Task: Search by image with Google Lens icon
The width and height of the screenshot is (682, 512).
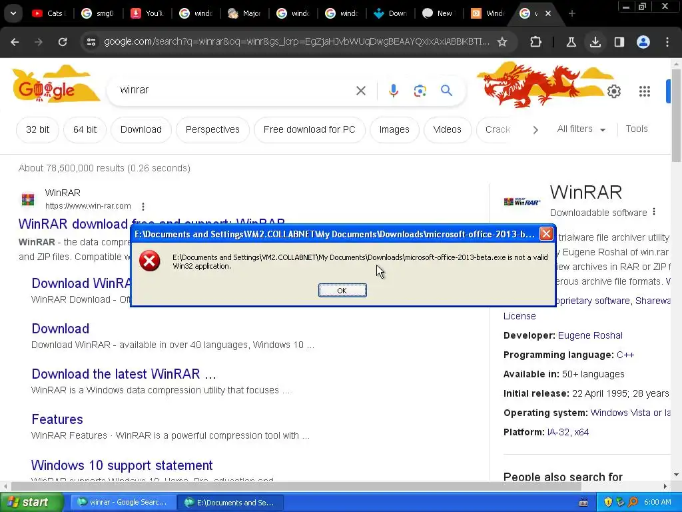Action: (420, 91)
